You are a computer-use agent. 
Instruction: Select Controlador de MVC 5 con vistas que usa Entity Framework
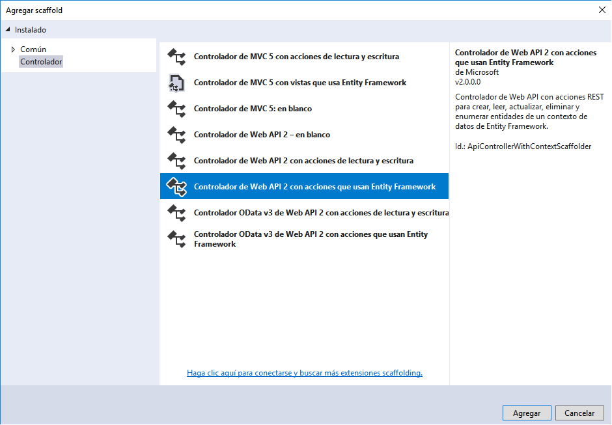click(x=304, y=83)
